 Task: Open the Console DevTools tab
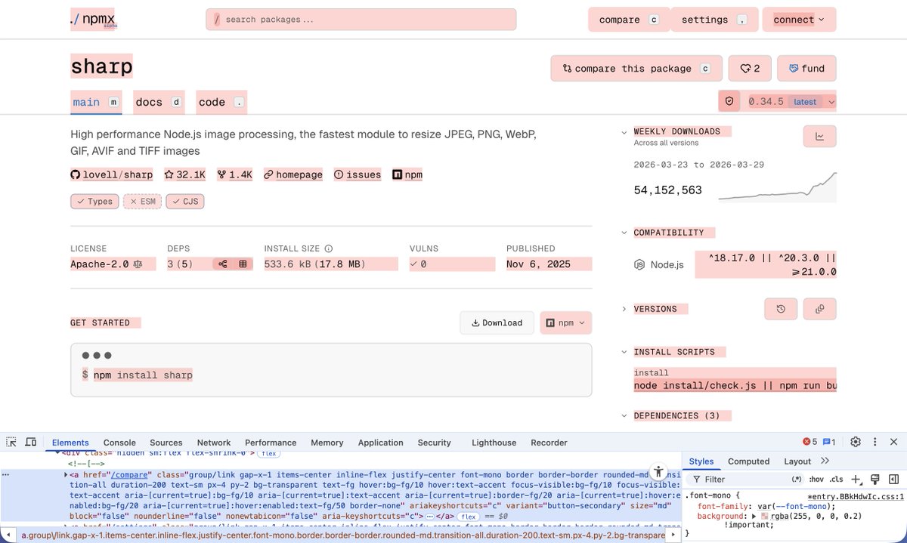(x=119, y=443)
